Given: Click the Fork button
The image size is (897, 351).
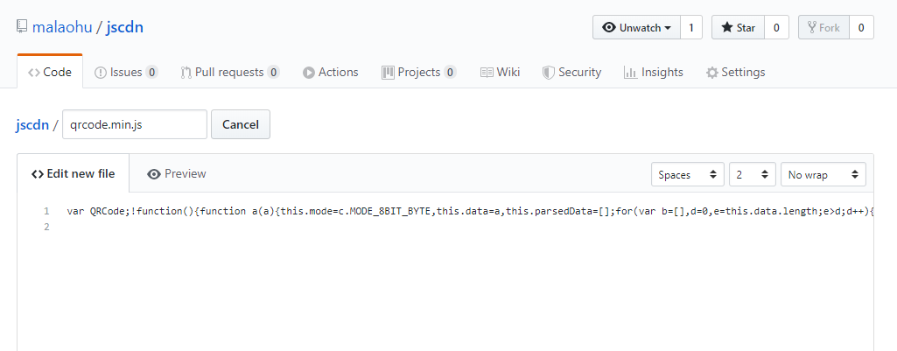Looking at the screenshot, I should pos(823,27).
